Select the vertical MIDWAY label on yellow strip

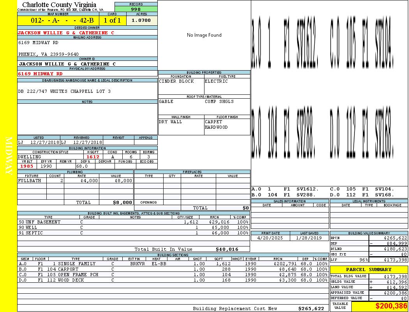9,156
